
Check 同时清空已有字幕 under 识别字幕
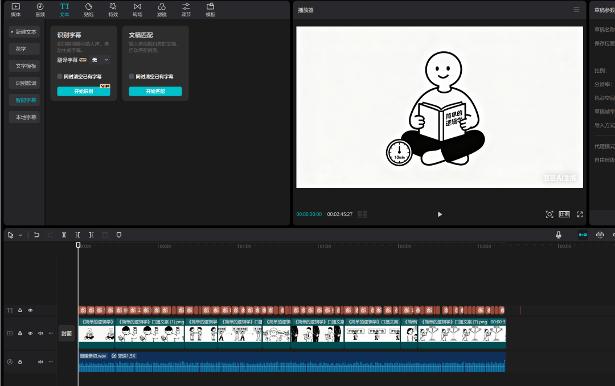(60, 76)
